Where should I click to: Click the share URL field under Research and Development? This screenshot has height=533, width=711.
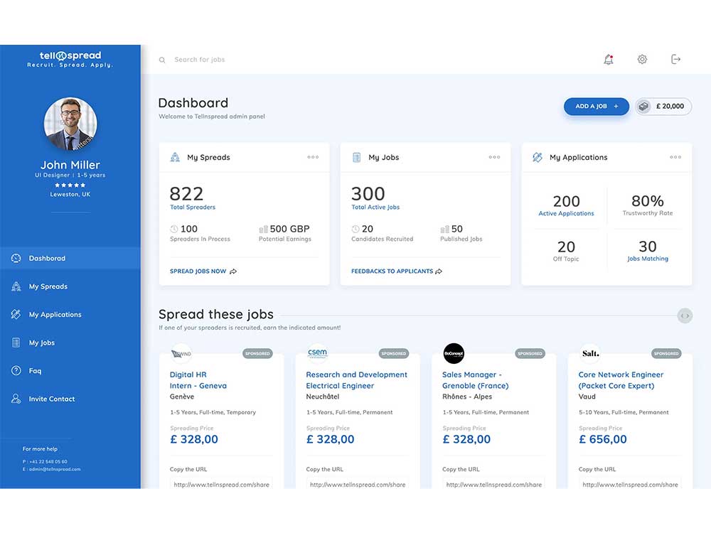358,483
